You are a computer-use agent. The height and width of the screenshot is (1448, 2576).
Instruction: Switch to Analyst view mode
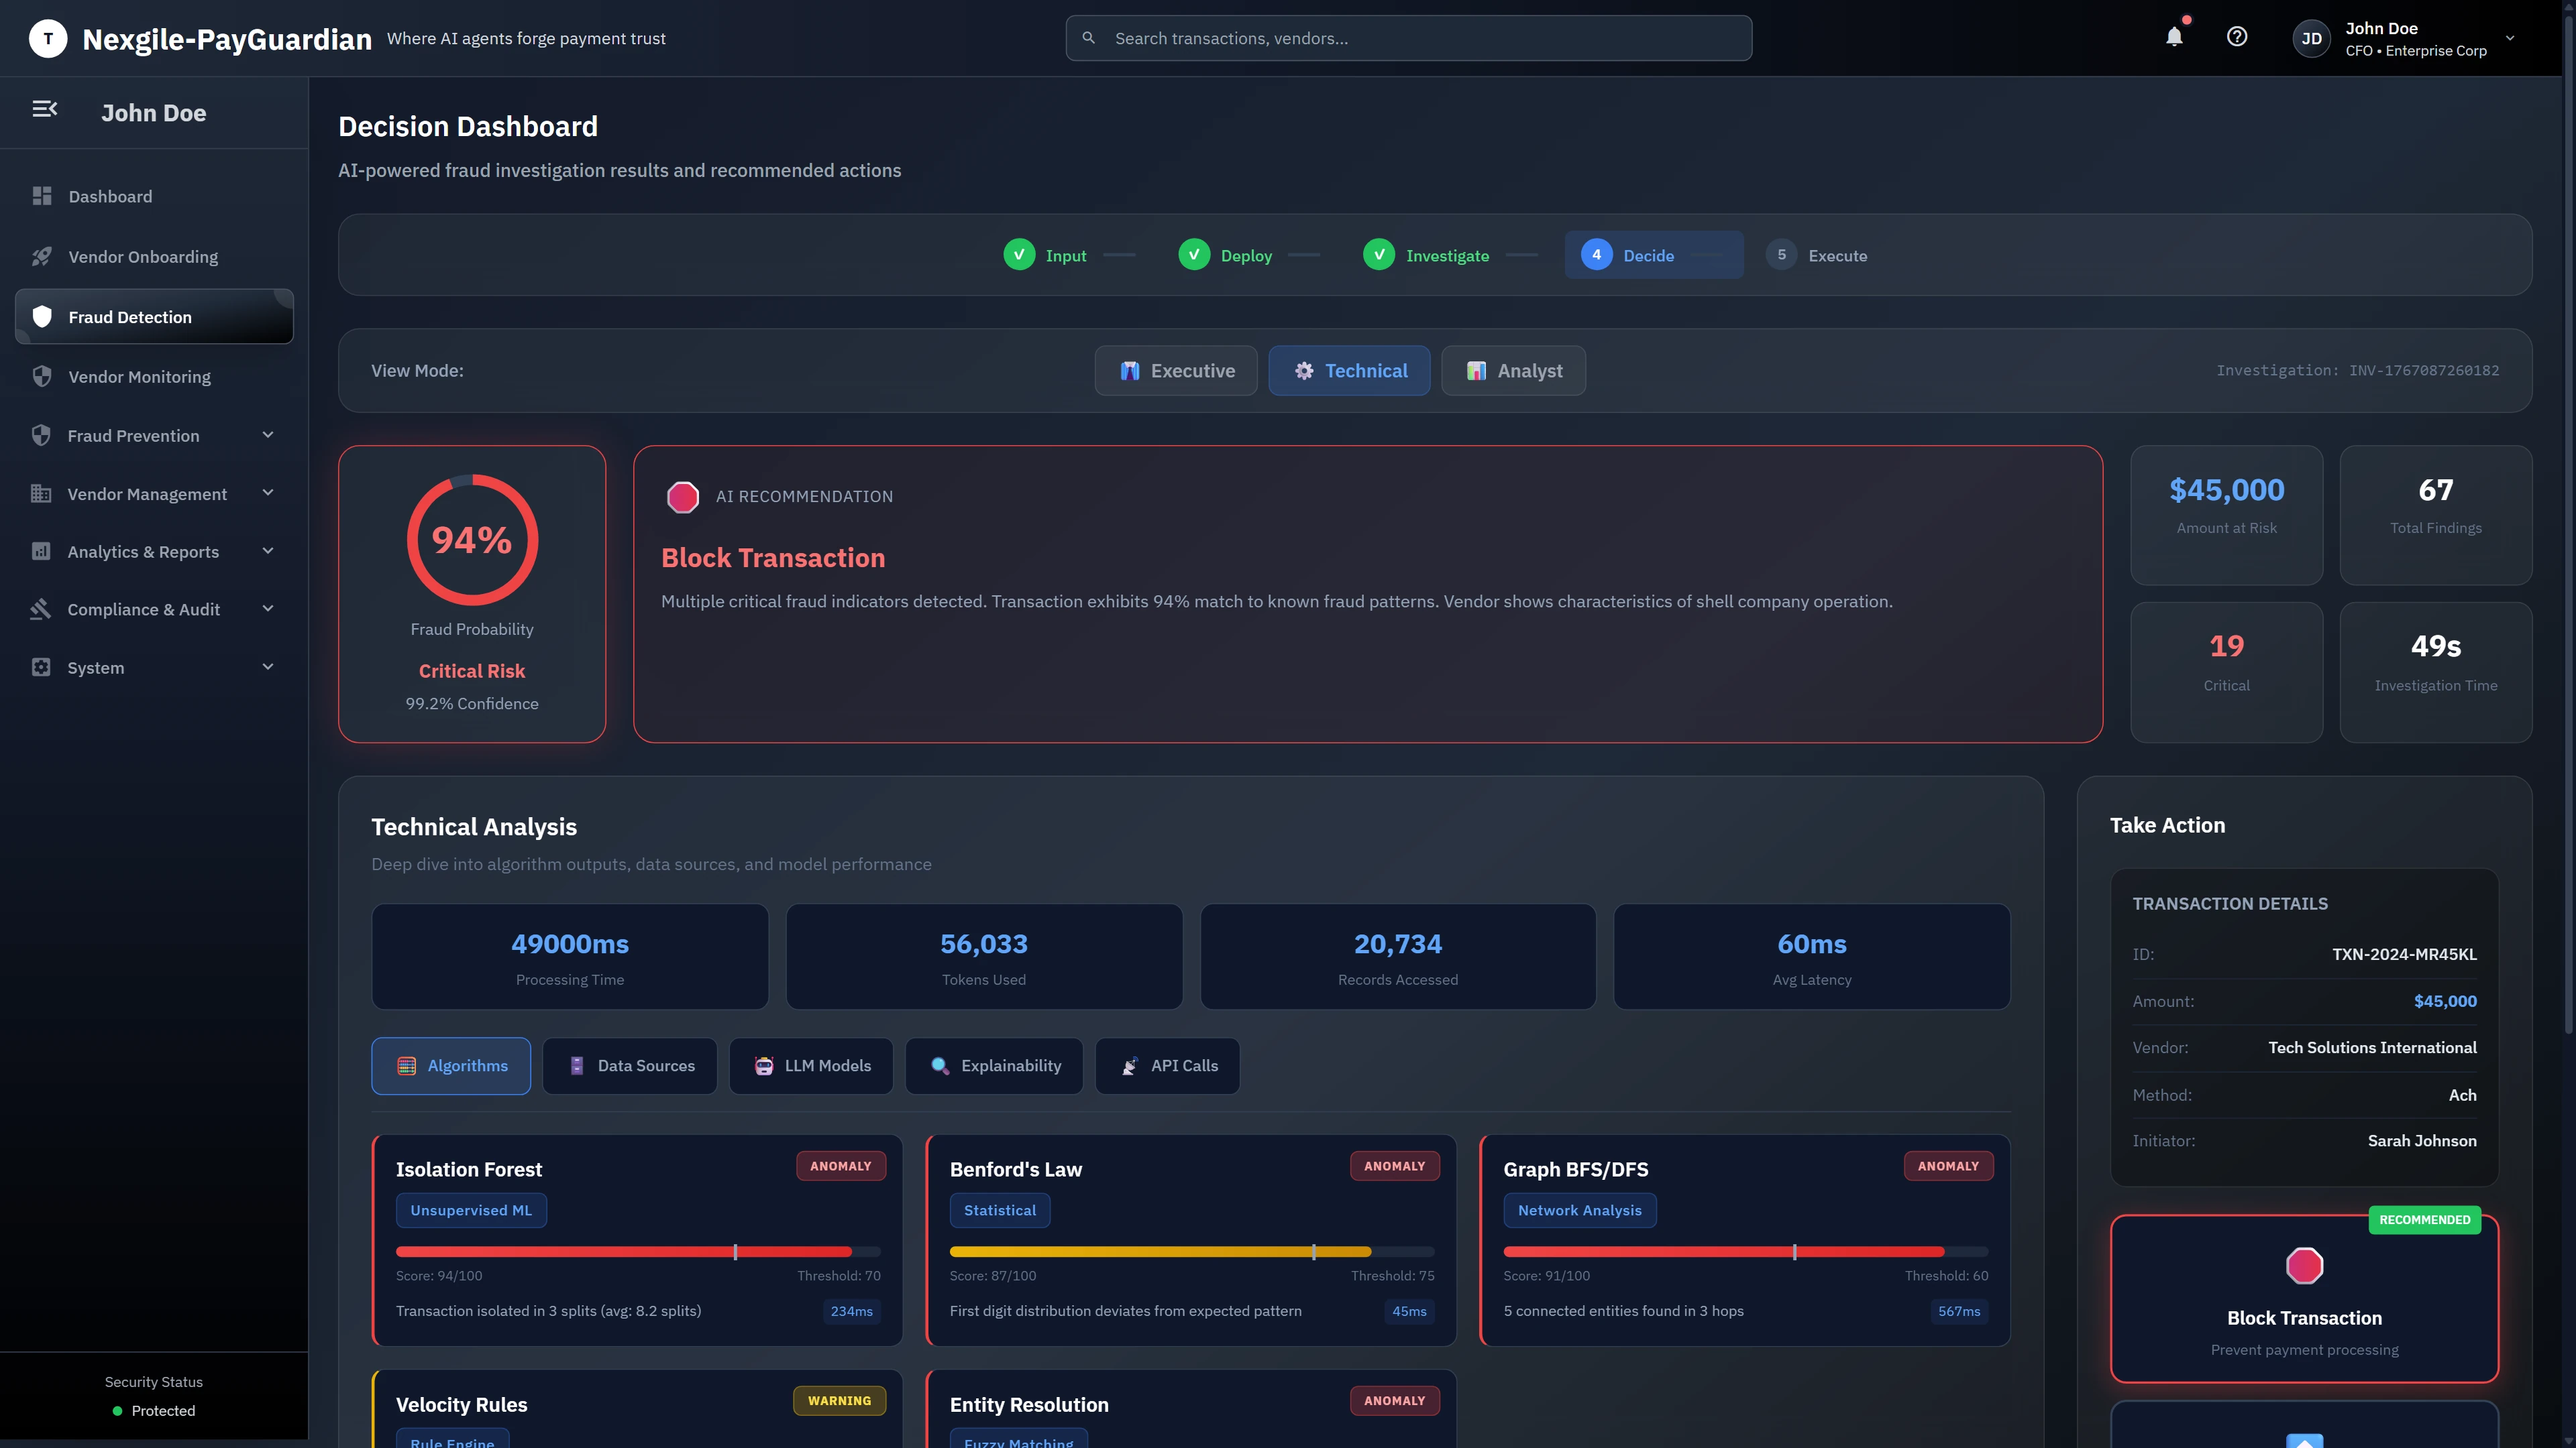(1513, 370)
